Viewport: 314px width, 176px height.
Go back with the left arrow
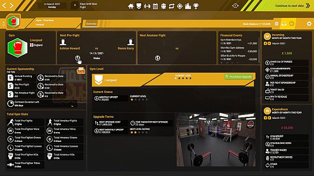(x=4, y=5)
